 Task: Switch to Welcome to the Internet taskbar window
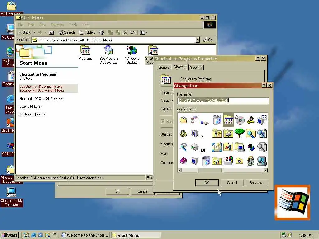pyautogui.click(x=85, y=235)
